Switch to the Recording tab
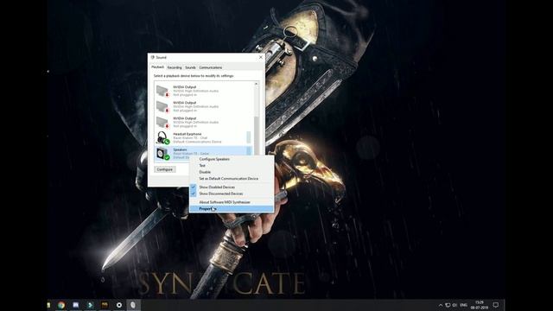 [x=175, y=67]
